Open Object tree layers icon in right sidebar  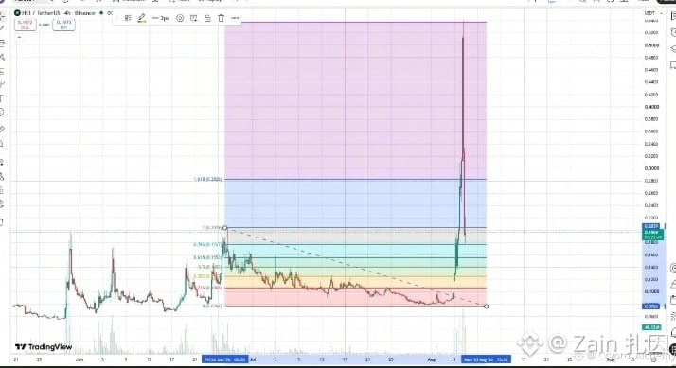(673, 49)
